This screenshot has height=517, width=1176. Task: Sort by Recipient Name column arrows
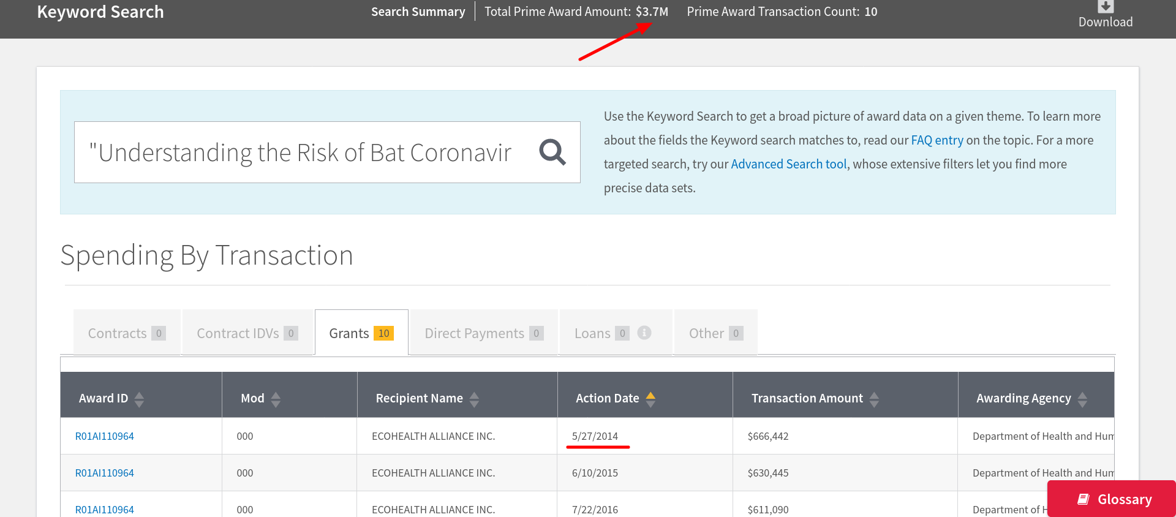(x=474, y=399)
